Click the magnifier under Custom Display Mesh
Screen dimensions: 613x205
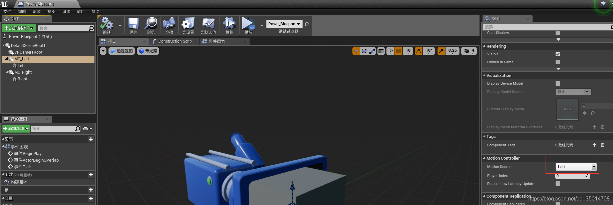[593, 113]
